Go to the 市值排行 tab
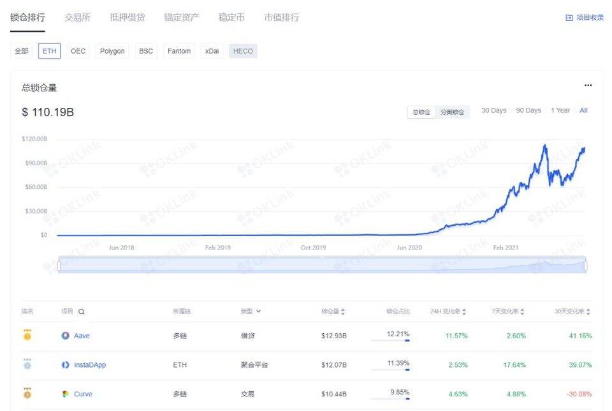The height and width of the screenshot is (411, 612). (281, 18)
